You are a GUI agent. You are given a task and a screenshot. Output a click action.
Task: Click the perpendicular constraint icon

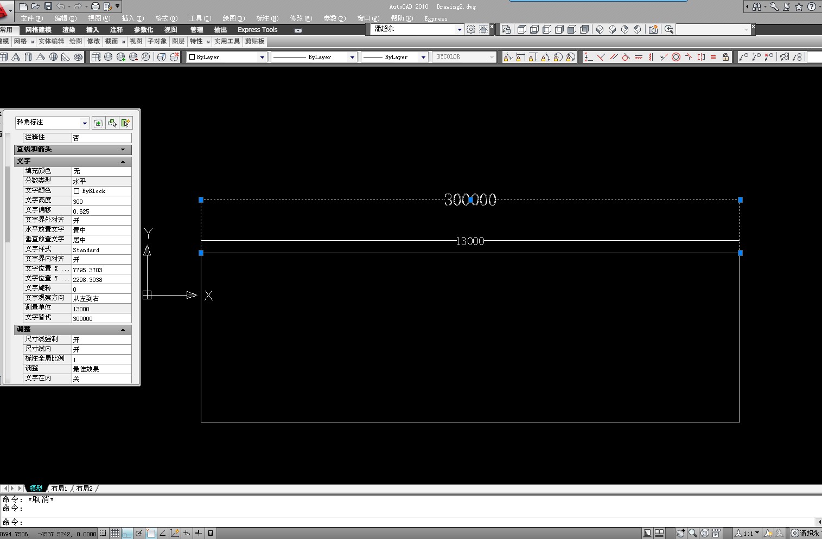pos(601,57)
